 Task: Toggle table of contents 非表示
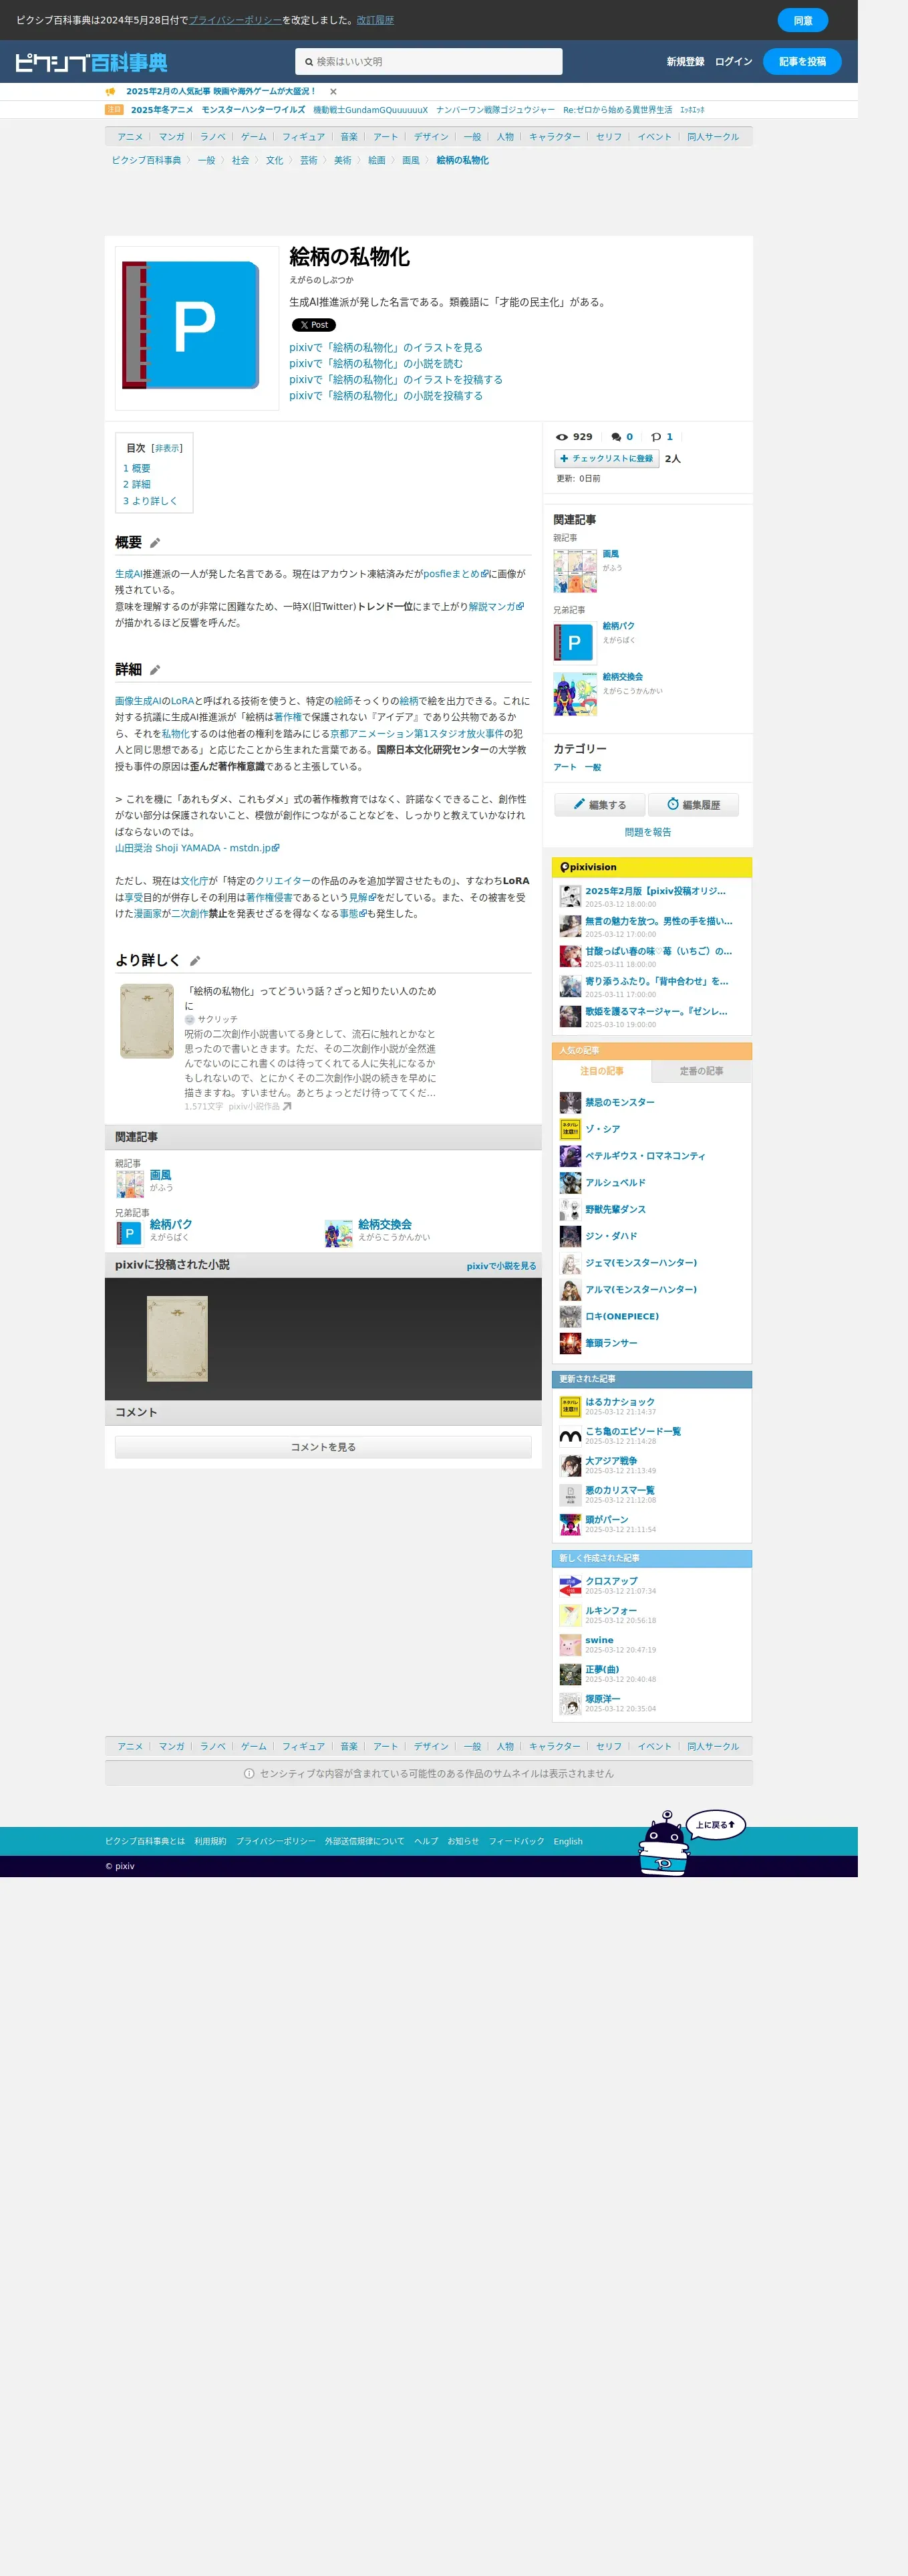pyautogui.click(x=167, y=449)
